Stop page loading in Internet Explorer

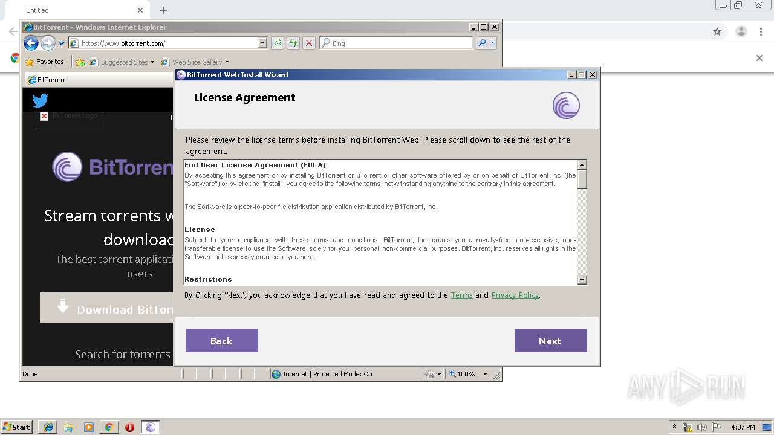point(309,43)
